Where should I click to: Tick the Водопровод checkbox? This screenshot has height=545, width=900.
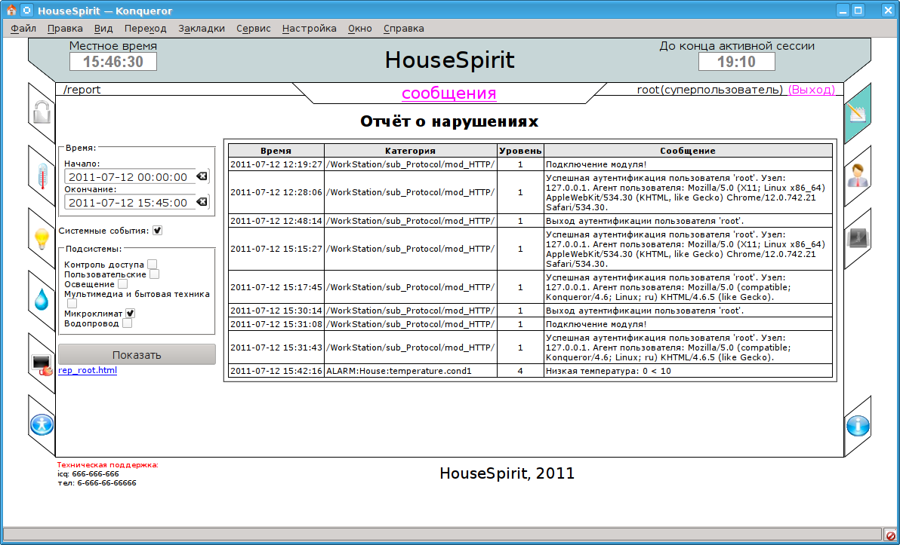127,323
